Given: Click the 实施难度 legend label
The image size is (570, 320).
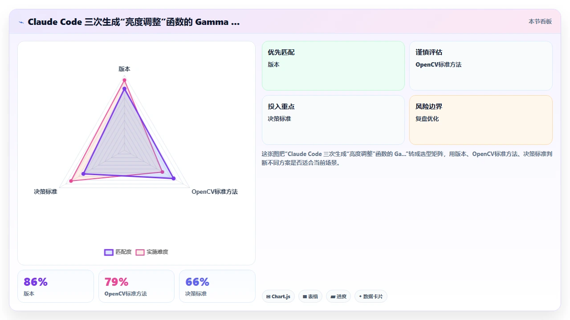Looking at the screenshot, I should point(157,252).
